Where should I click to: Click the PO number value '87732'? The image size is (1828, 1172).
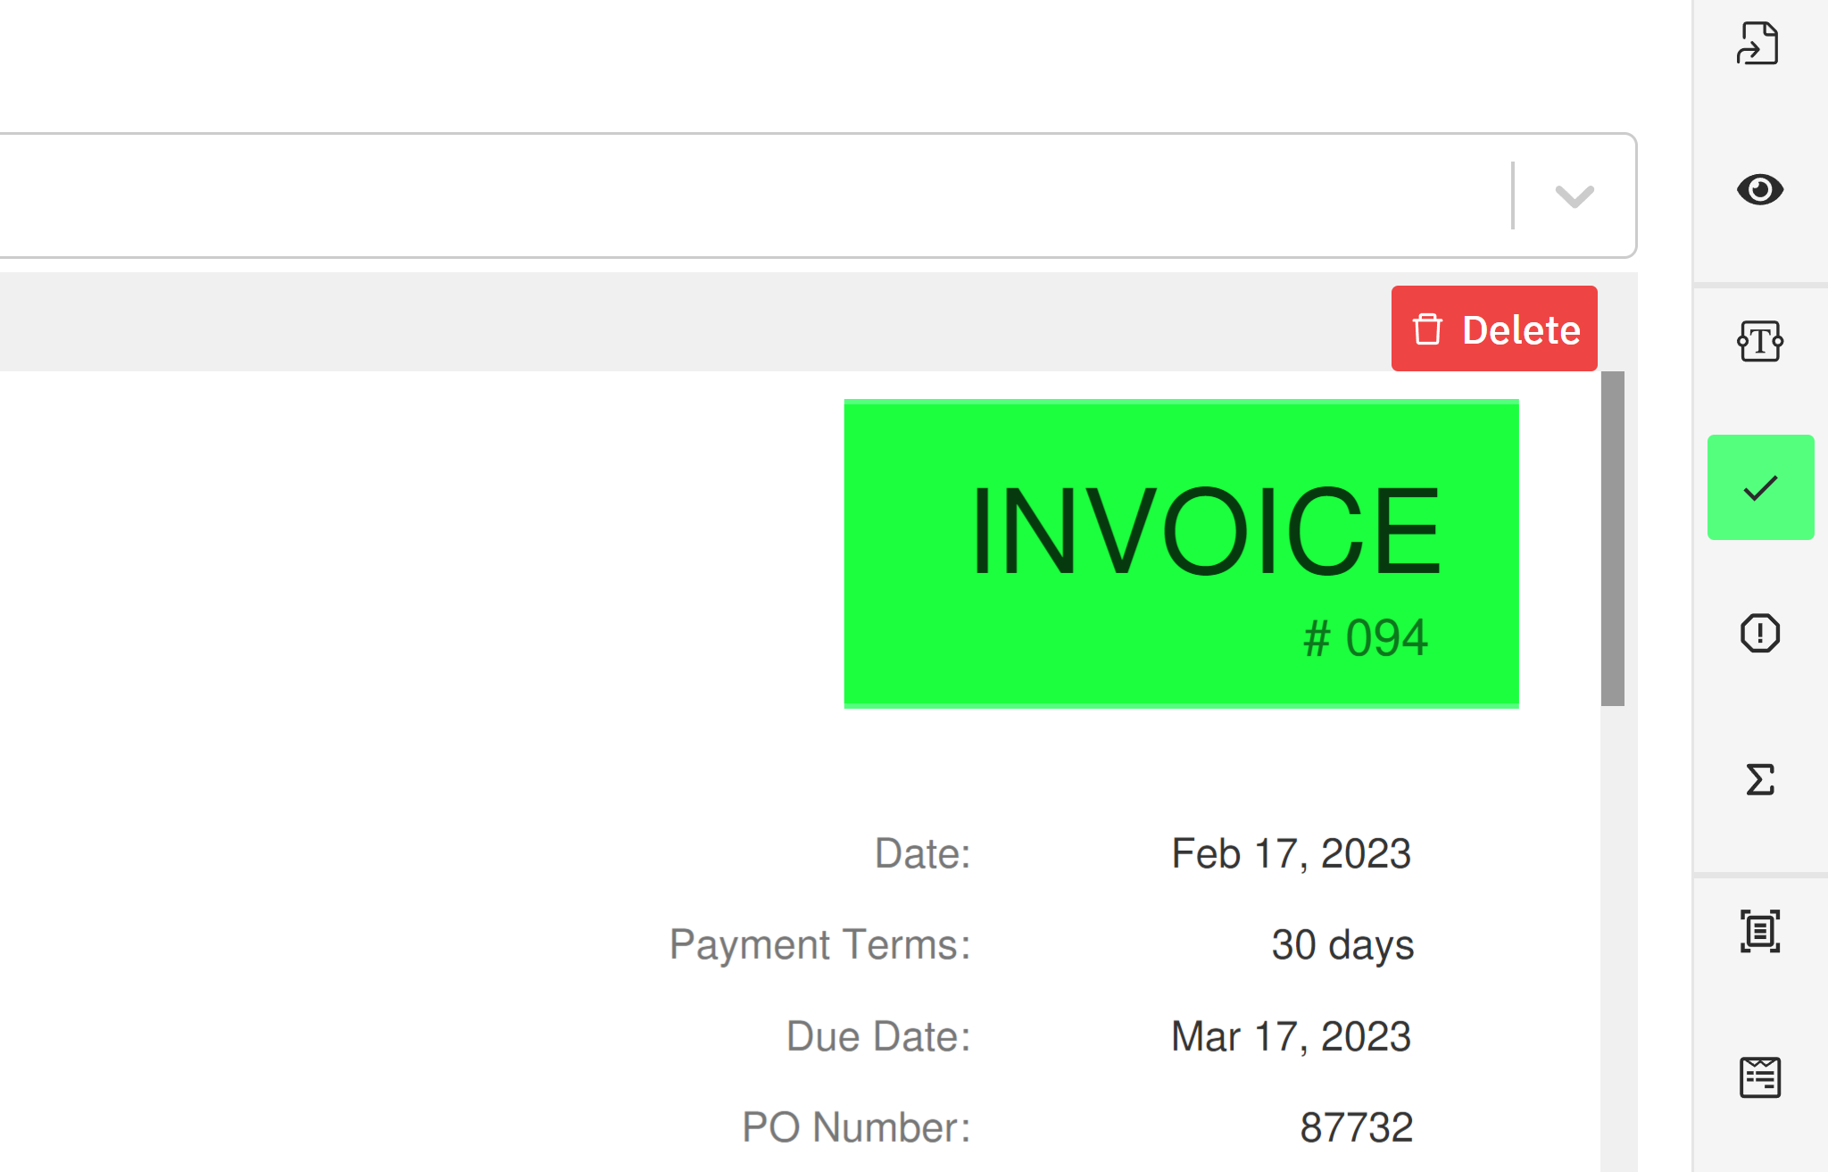(x=1357, y=1127)
